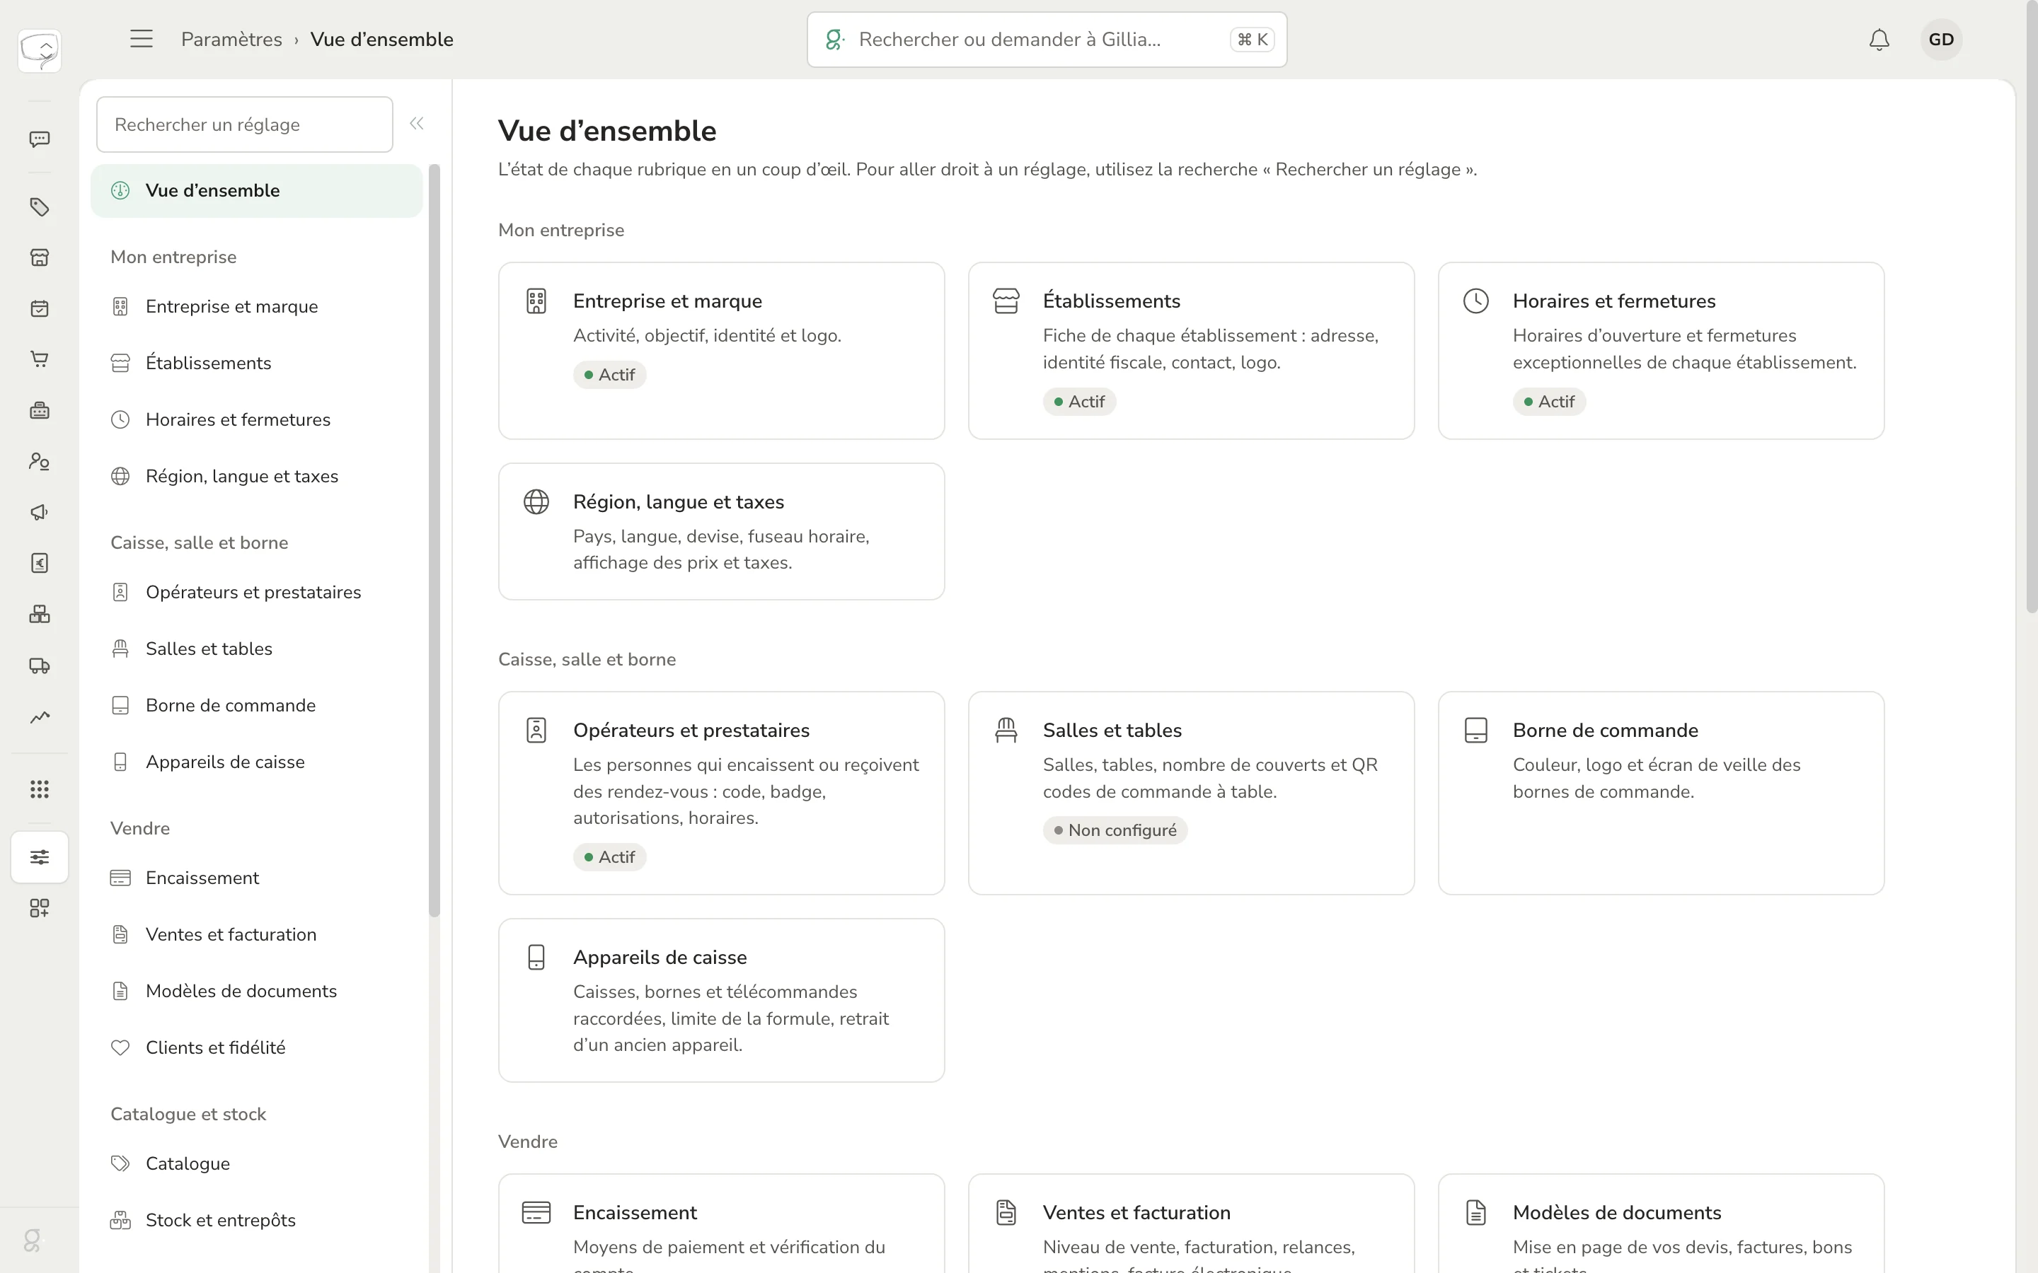This screenshot has height=1273, width=2038.
Task: Click the app logo at top left
Action: coord(40,50)
